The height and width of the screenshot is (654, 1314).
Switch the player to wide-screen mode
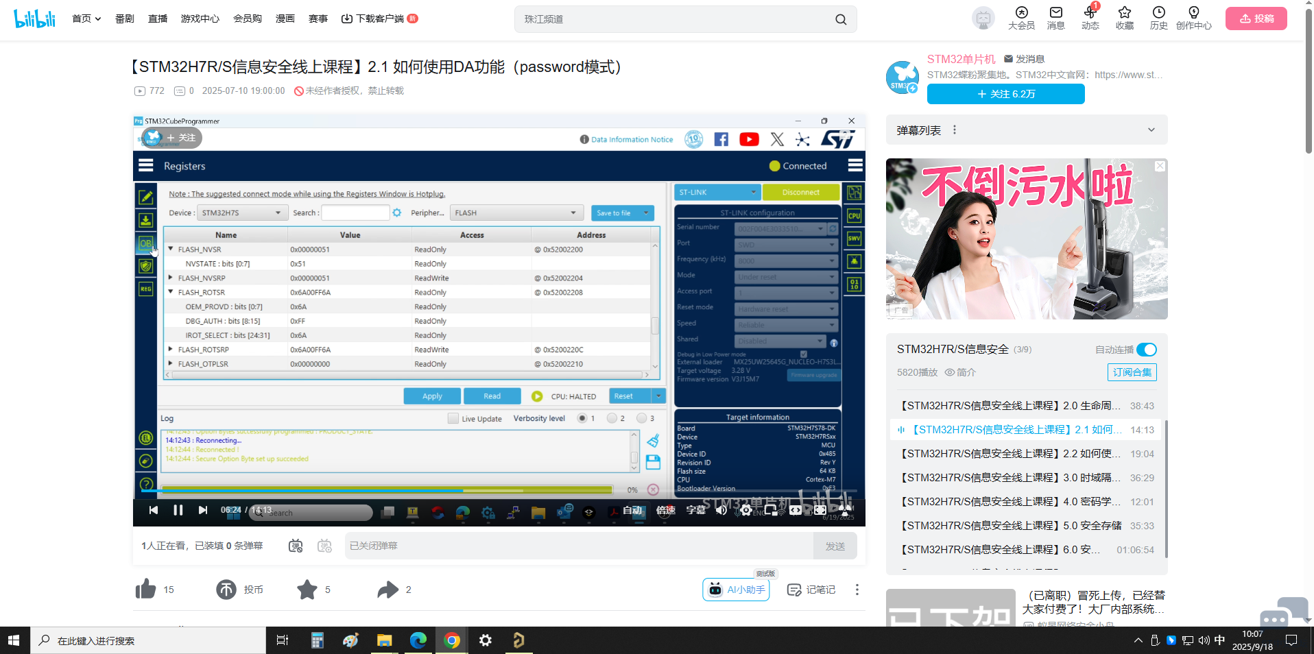[796, 510]
